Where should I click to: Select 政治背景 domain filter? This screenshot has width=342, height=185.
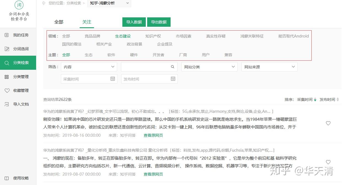tap(134, 44)
